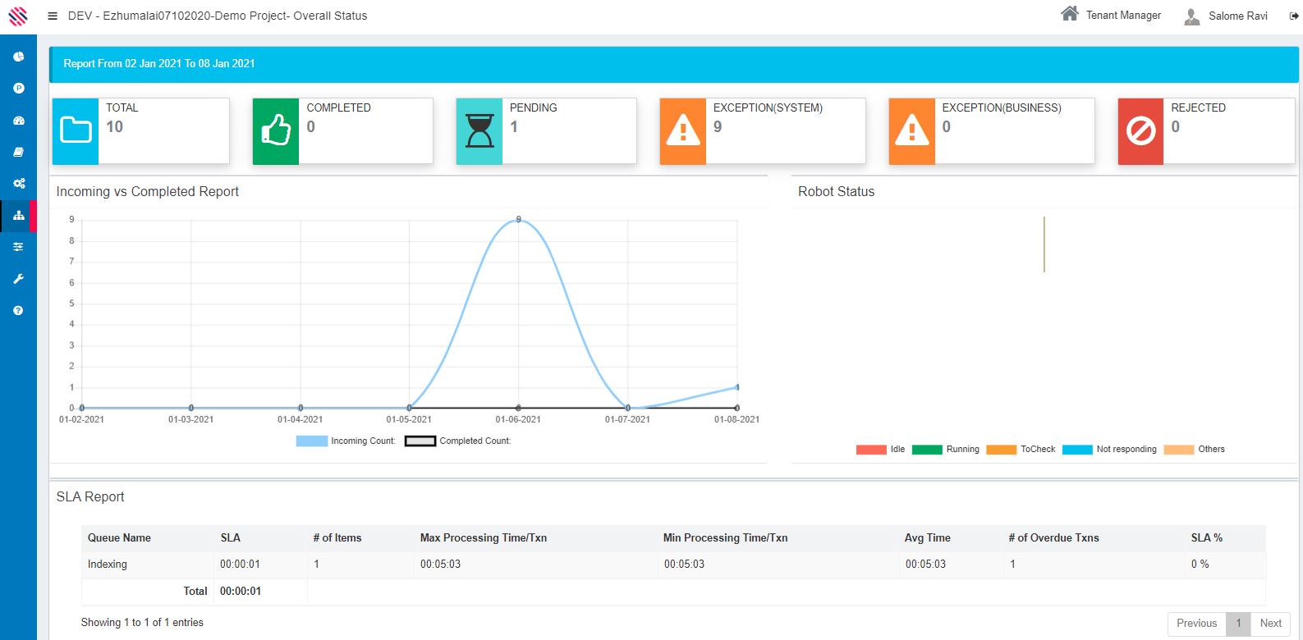
Task: Toggle the hamburger menu icon
Action: click(53, 16)
